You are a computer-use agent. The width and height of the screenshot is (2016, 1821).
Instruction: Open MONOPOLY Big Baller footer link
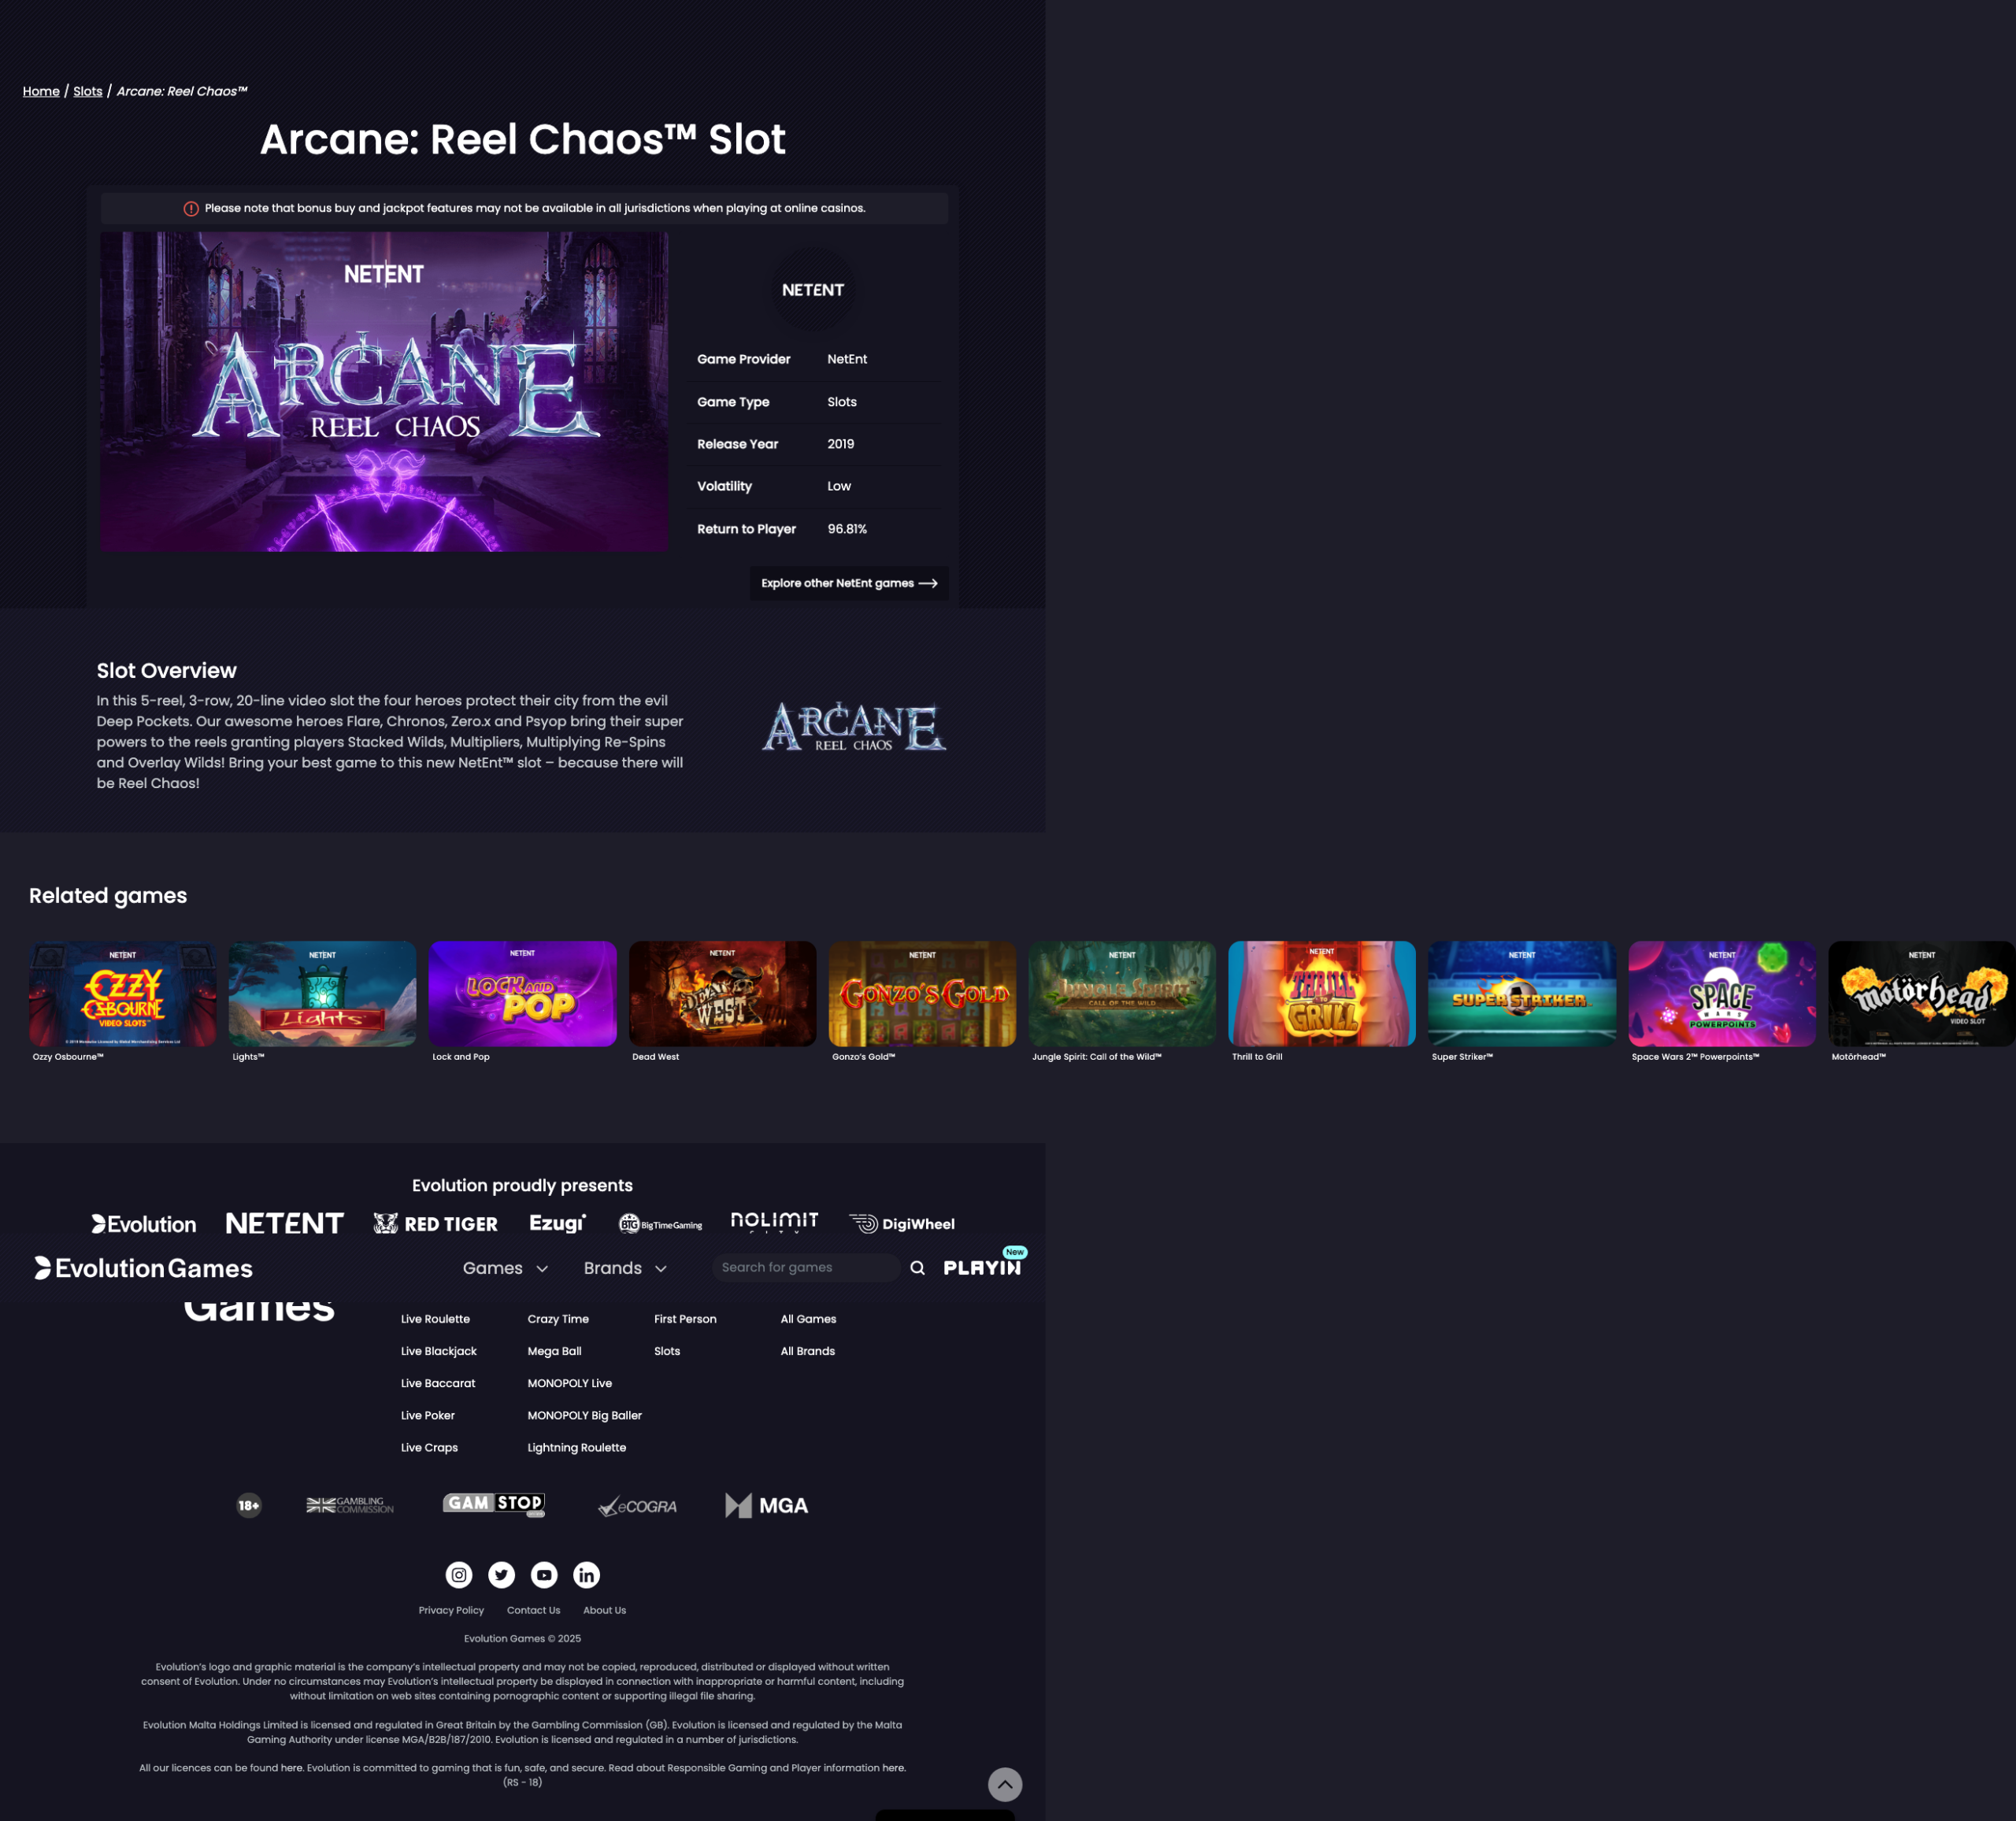[585, 1415]
